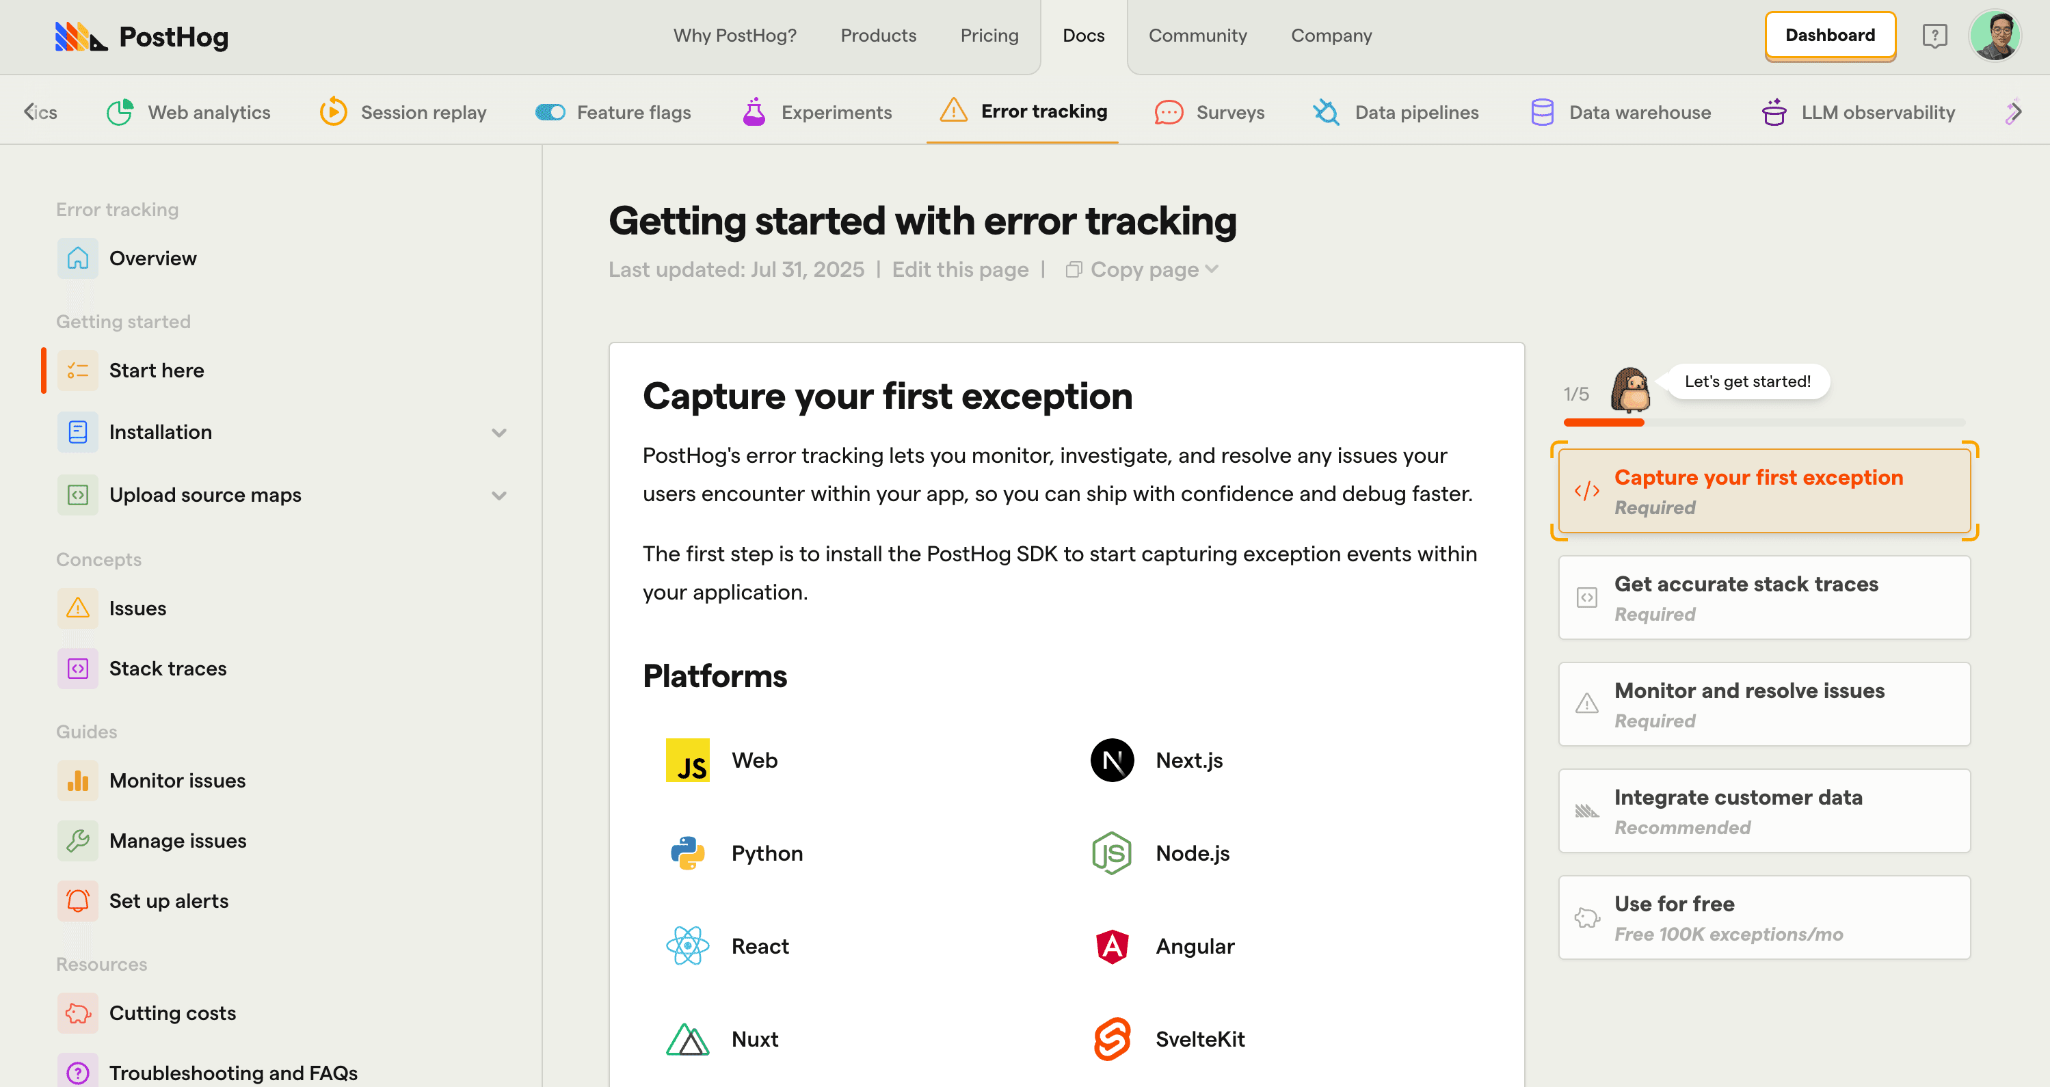The height and width of the screenshot is (1087, 2050).
Task: Click the Let's get started! speech bubble
Action: (1748, 382)
